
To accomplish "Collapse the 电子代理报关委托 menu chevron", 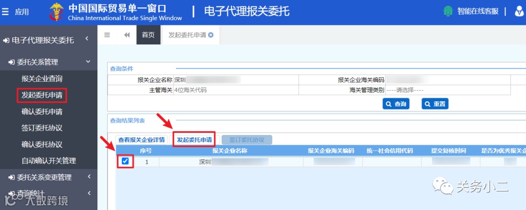I will pos(87,39).
